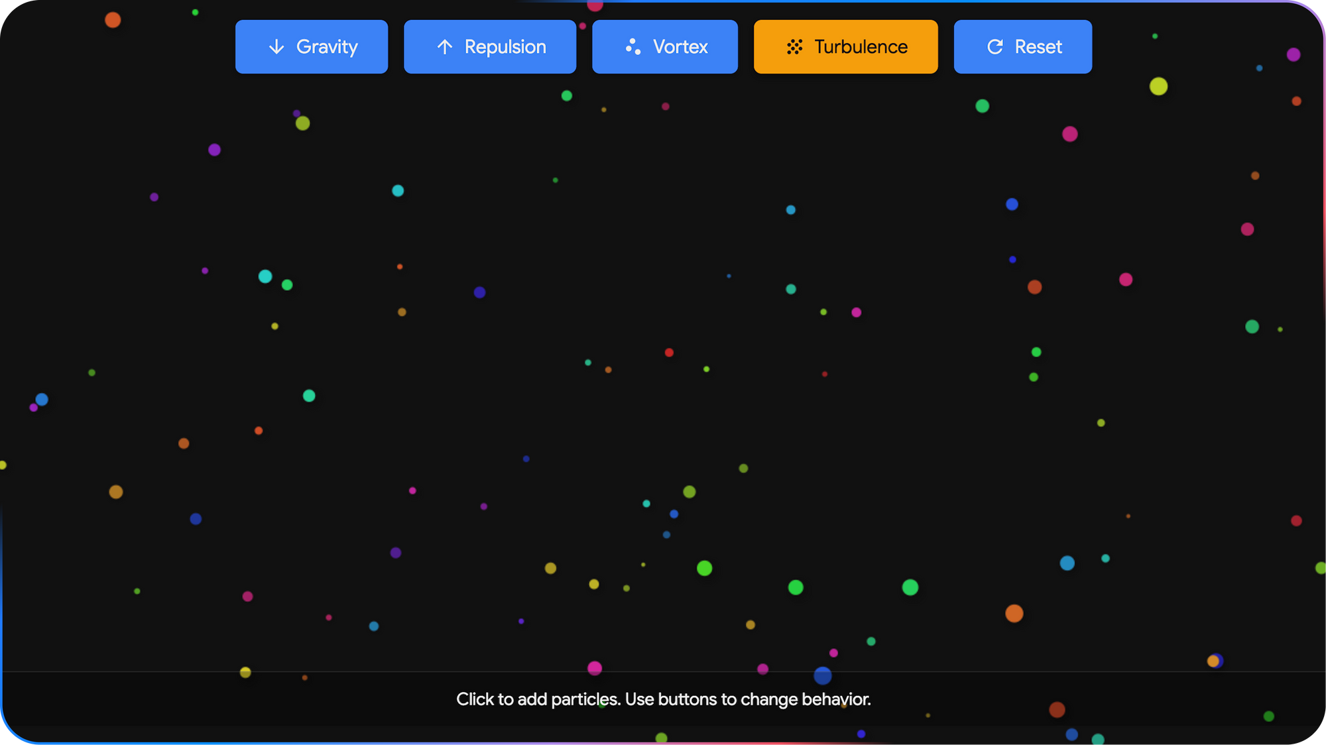Toggle the highlighted Turbulence button
Viewport: 1326px width, 745px height.
coord(846,47)
